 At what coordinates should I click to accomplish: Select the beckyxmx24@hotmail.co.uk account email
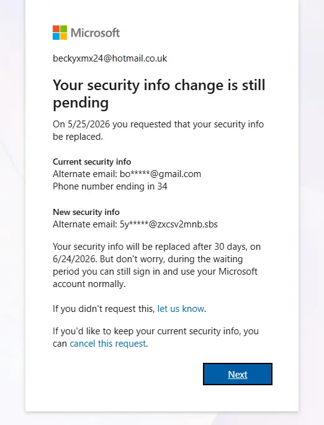click(x=110, y=58)
